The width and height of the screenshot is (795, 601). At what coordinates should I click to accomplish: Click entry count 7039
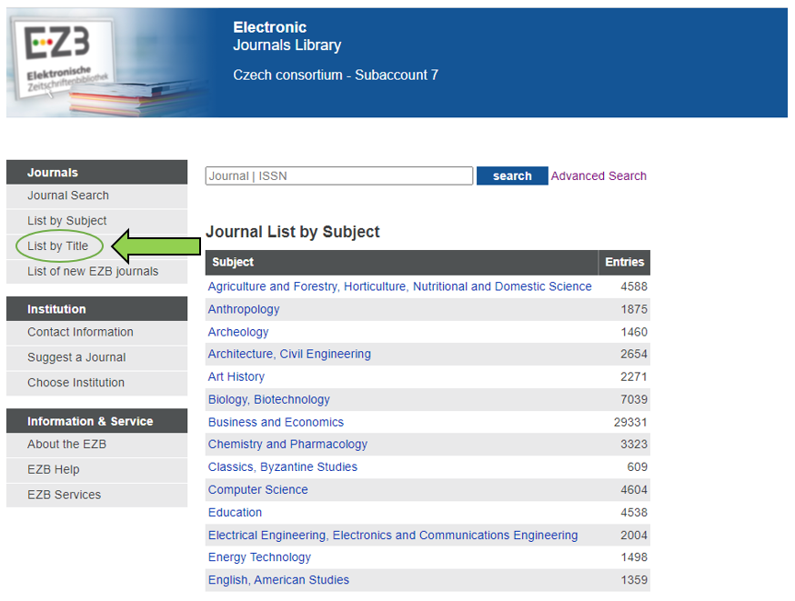(x=634, y=400)
